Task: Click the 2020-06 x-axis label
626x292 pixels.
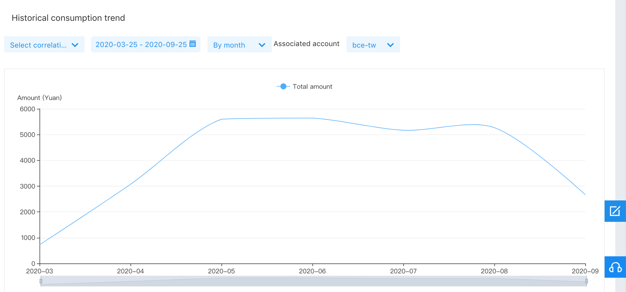Action: 312,271
